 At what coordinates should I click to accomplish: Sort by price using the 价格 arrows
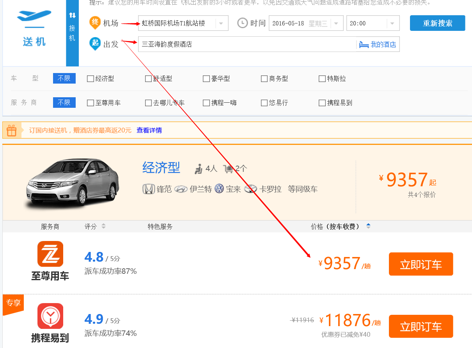(x=368, y=226)
